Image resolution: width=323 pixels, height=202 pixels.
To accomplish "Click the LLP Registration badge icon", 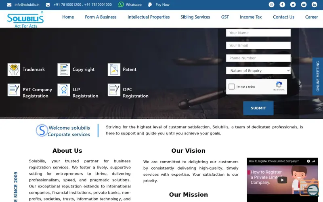I will coord(64,90).
